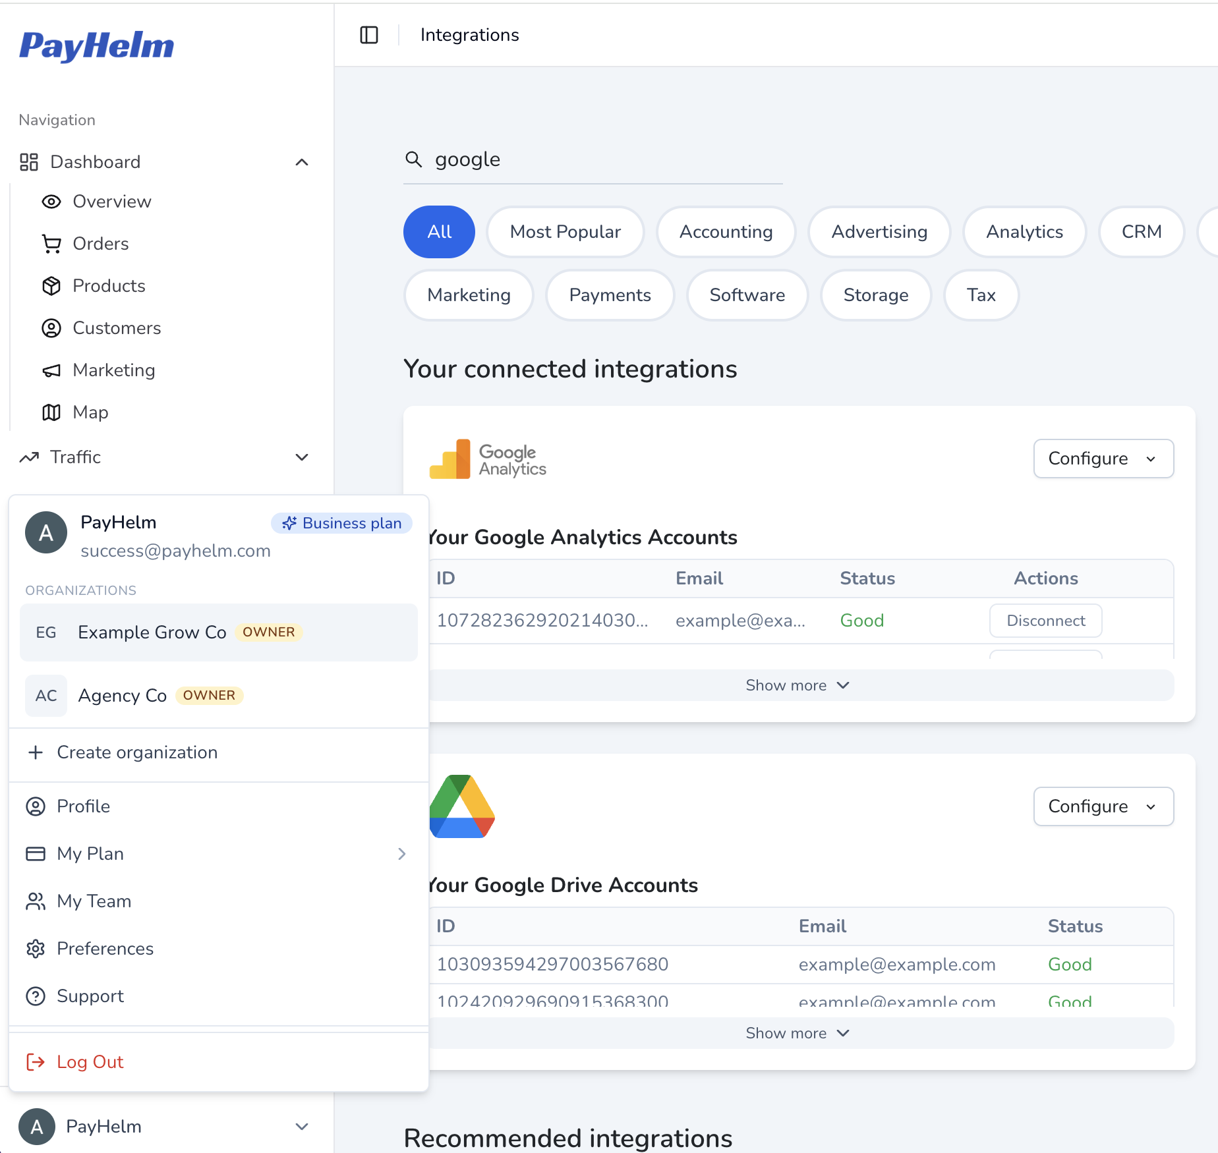Image resolution: width=1218 pixels, height=1153 pixels.
Task: Expand the Traffic section chevron
Action: click(x=302, y=457)
